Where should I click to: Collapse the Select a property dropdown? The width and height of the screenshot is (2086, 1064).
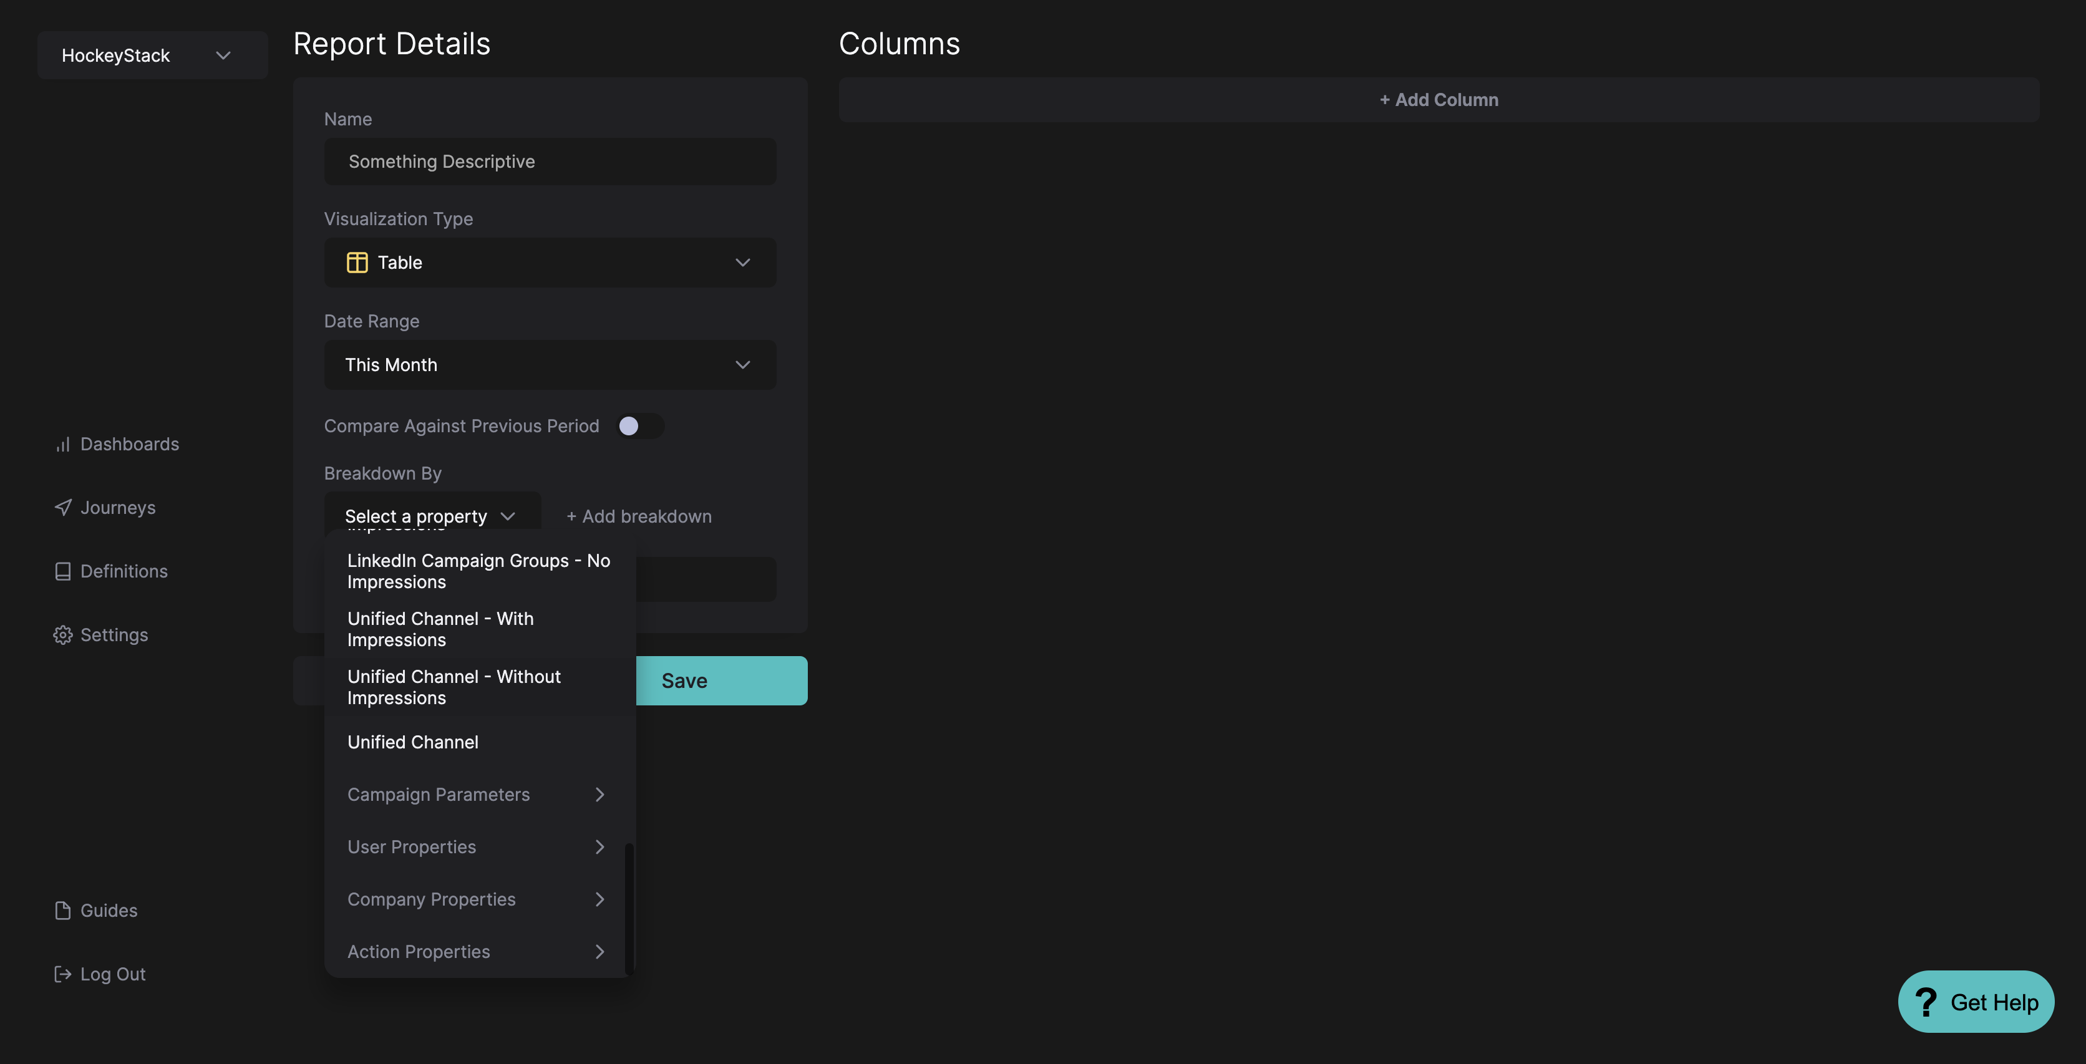coord(432,516)
